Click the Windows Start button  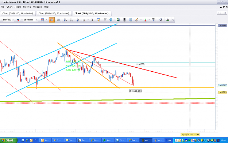(9, 140)
